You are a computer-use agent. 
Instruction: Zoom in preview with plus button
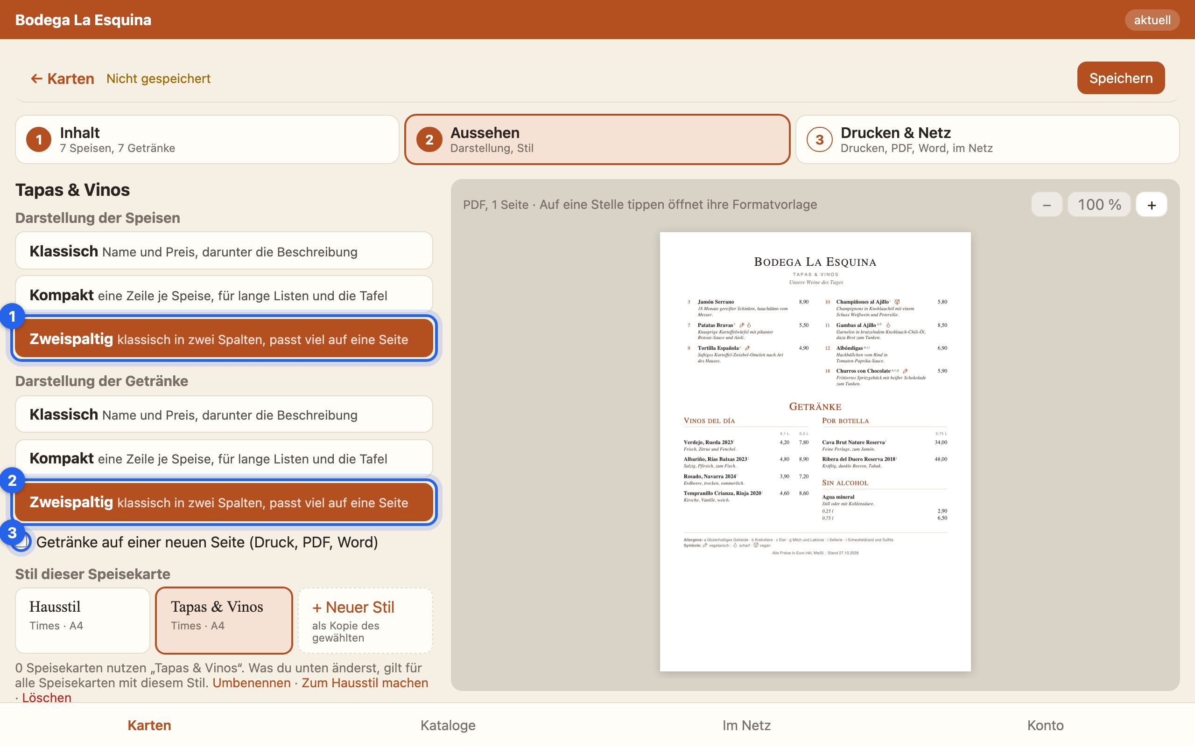pos(1152,205)
